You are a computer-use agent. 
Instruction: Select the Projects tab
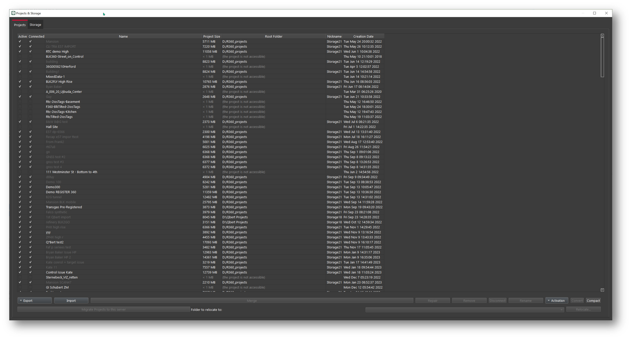[20, 25]
